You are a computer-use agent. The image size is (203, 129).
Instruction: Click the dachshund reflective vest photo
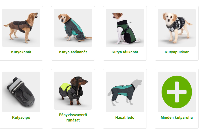point(73,91)
